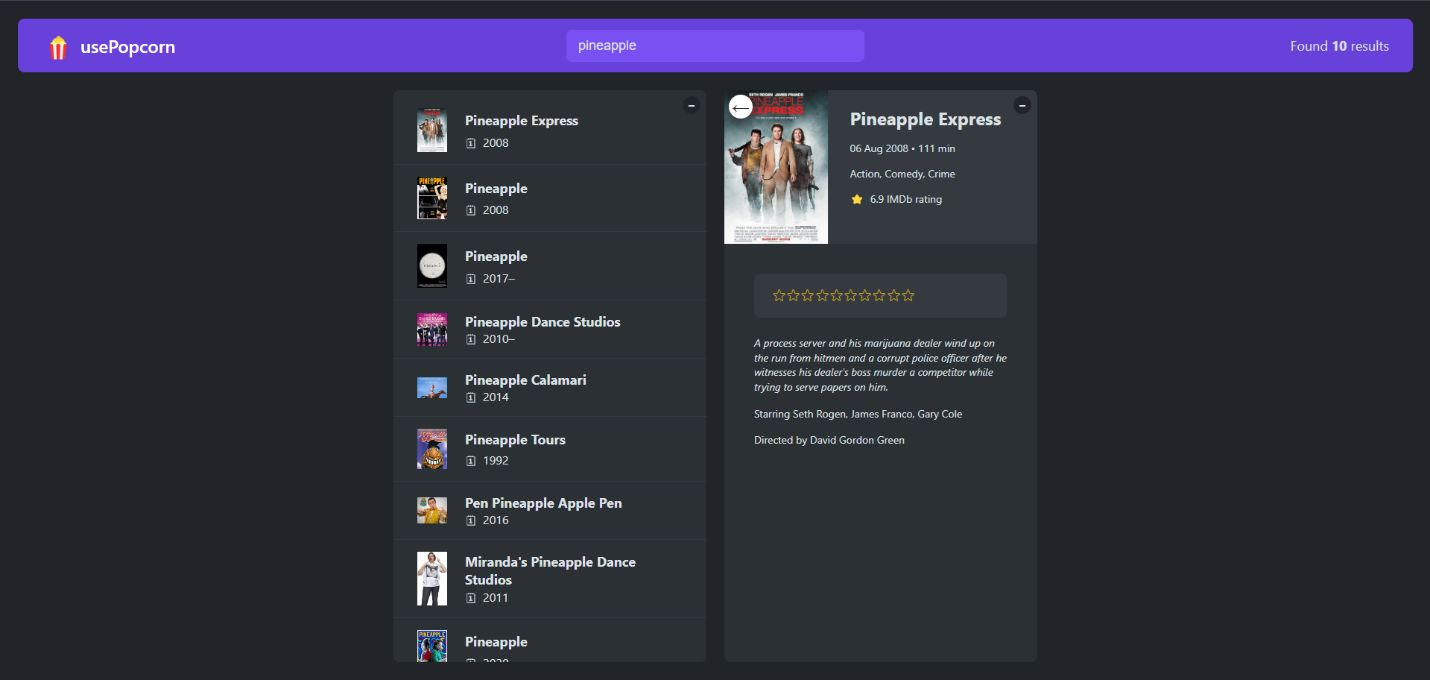Rate the movie seven stars
1430x680 pixels.
[865, 295]
